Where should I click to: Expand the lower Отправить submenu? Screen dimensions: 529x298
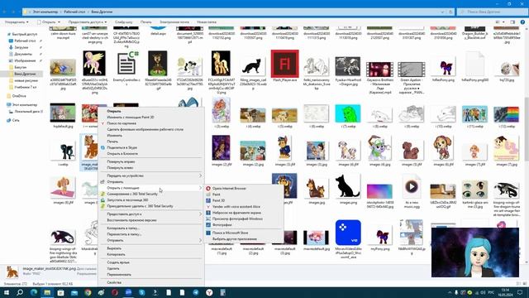[x=151, y=240]
